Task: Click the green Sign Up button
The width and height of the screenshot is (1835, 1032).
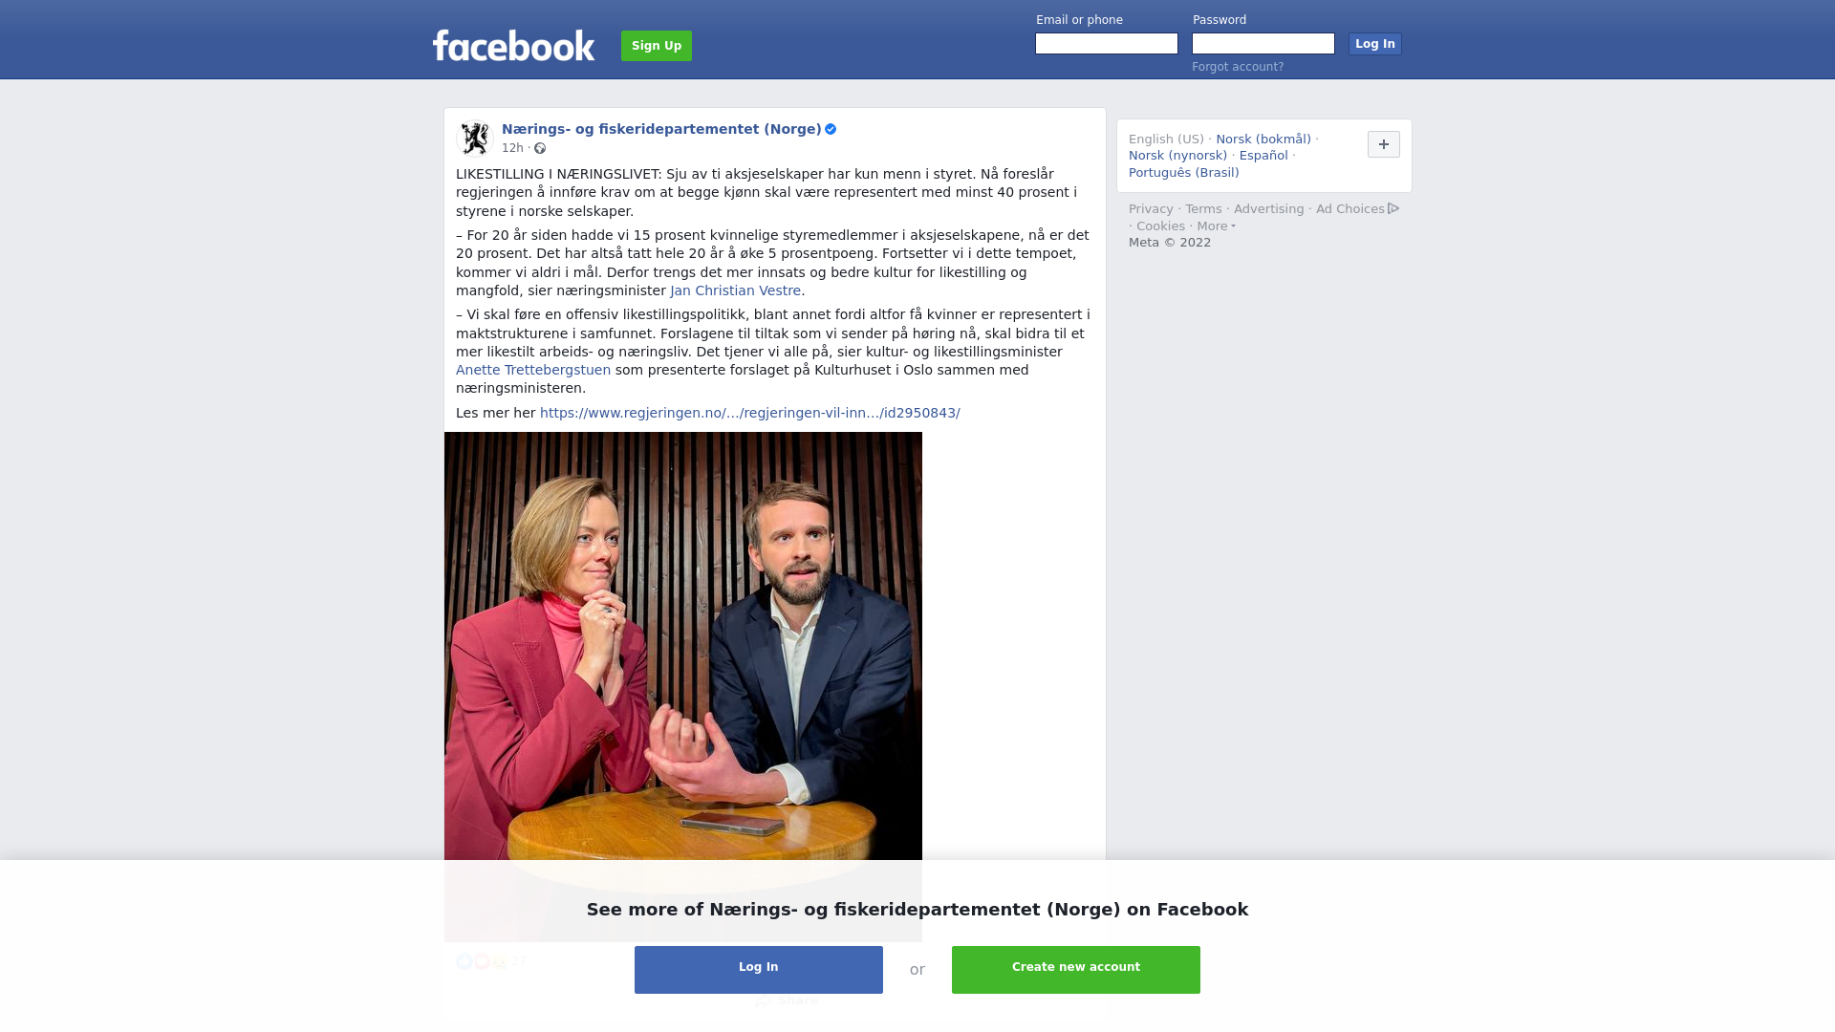Action: 657,46
